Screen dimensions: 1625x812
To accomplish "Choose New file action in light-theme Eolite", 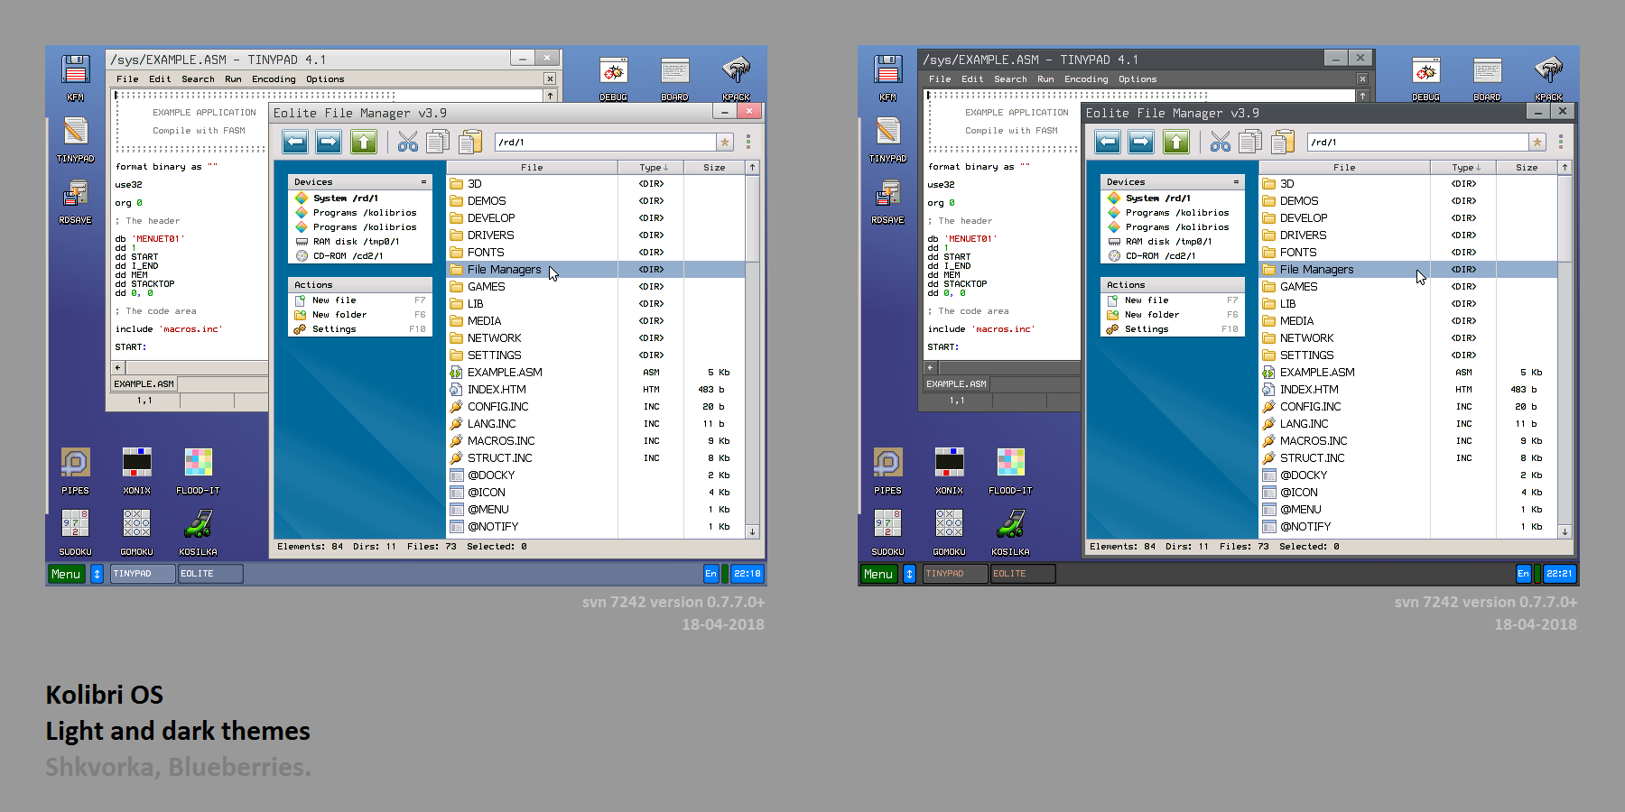I will tap(360, 300).
